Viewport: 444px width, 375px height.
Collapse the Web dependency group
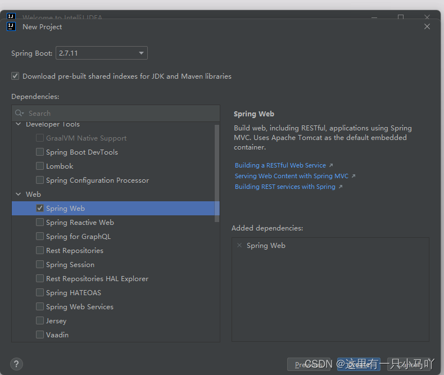(19, 195)
